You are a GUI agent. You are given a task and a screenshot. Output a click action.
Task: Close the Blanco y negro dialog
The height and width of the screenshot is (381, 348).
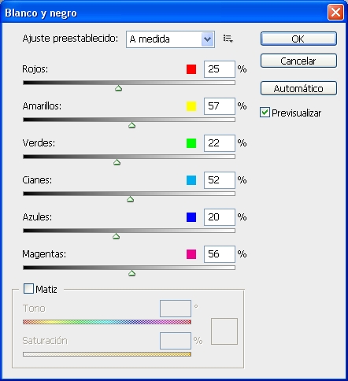[x=335, y=13]
